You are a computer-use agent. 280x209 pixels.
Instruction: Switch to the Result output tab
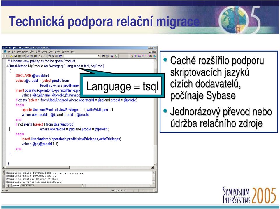pyautogui.click(x=16, y=186)
